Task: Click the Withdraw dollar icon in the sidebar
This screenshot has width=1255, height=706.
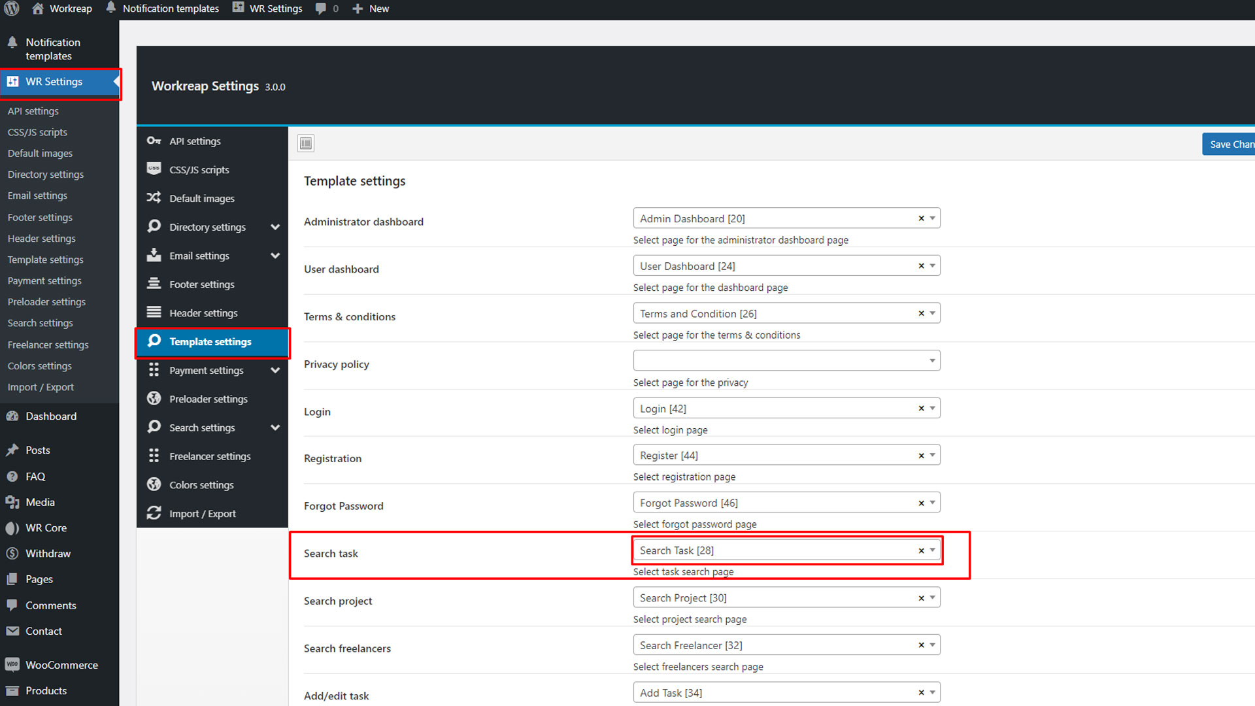Action: click(12, 554)
